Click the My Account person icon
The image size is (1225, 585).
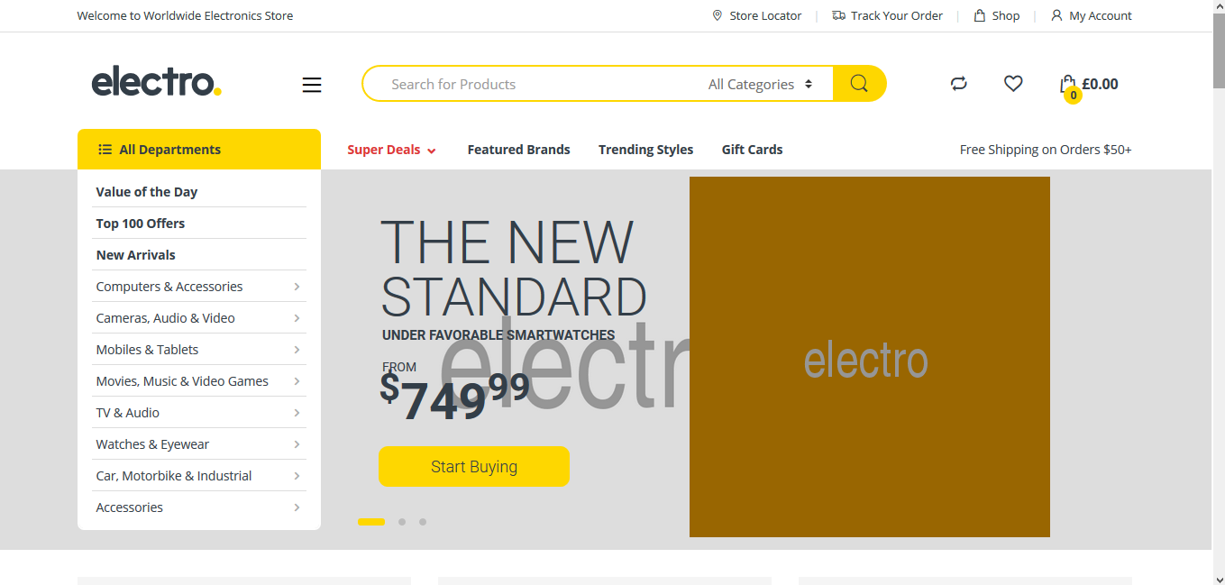1056,15
